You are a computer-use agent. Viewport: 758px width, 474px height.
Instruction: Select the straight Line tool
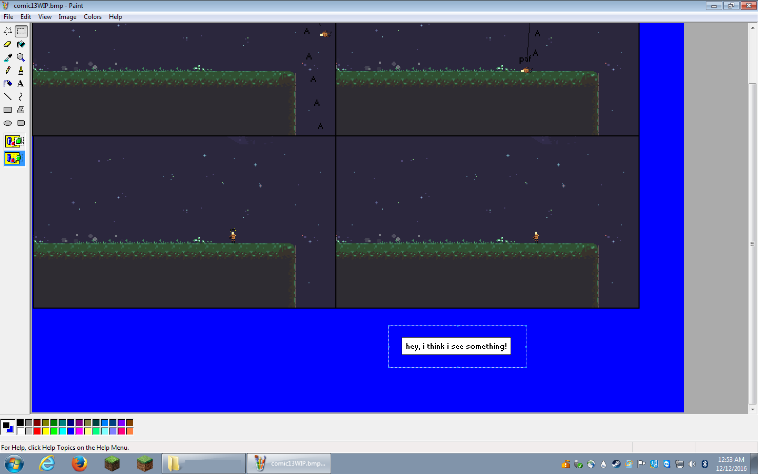coord(8,97)
